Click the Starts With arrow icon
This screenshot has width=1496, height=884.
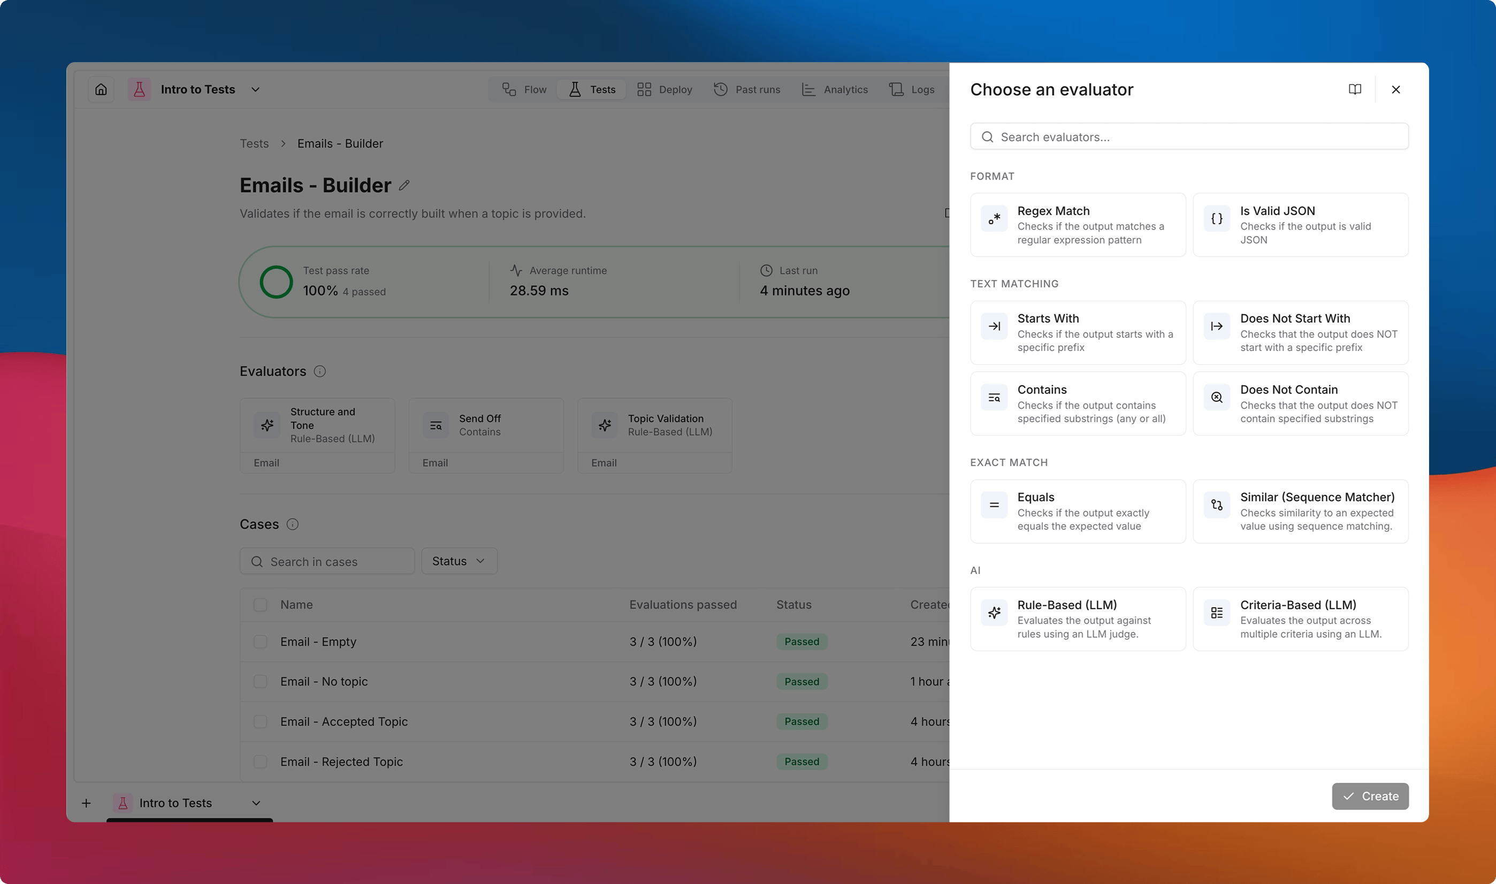(x=994, y=326)
